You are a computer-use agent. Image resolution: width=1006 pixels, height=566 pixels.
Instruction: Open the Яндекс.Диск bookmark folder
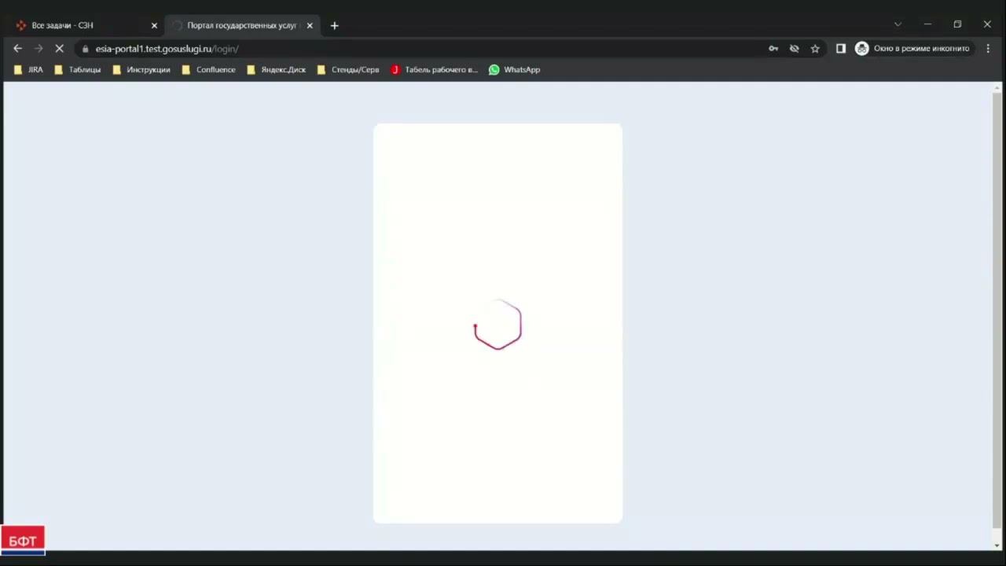pyautogui.click(x=276, y=70)
